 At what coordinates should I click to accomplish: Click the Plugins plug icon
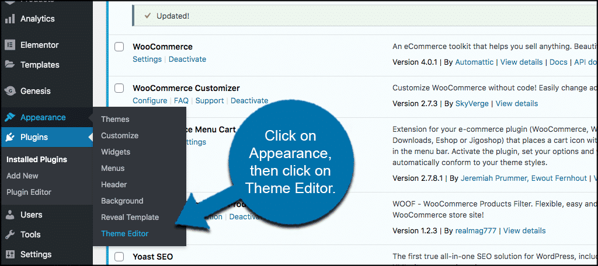point(10,137)
